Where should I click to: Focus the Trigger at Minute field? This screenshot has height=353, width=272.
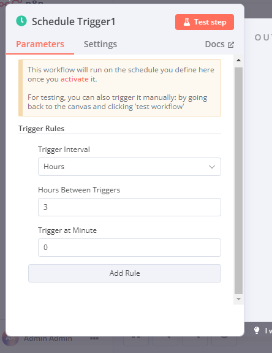click(129, 248)
